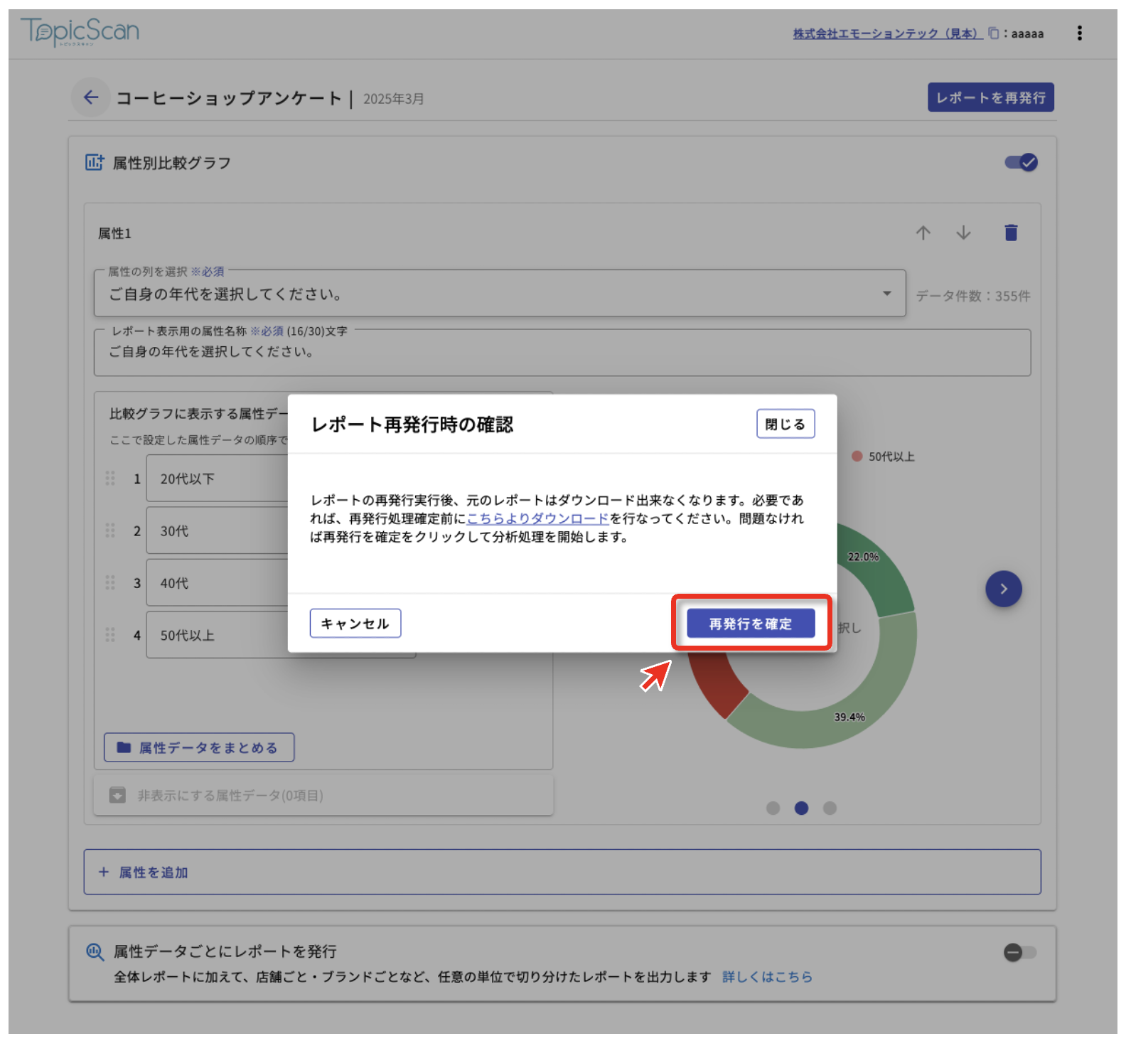
Task: Select the third carousel dot below the chart
Action: click(830, 808)
